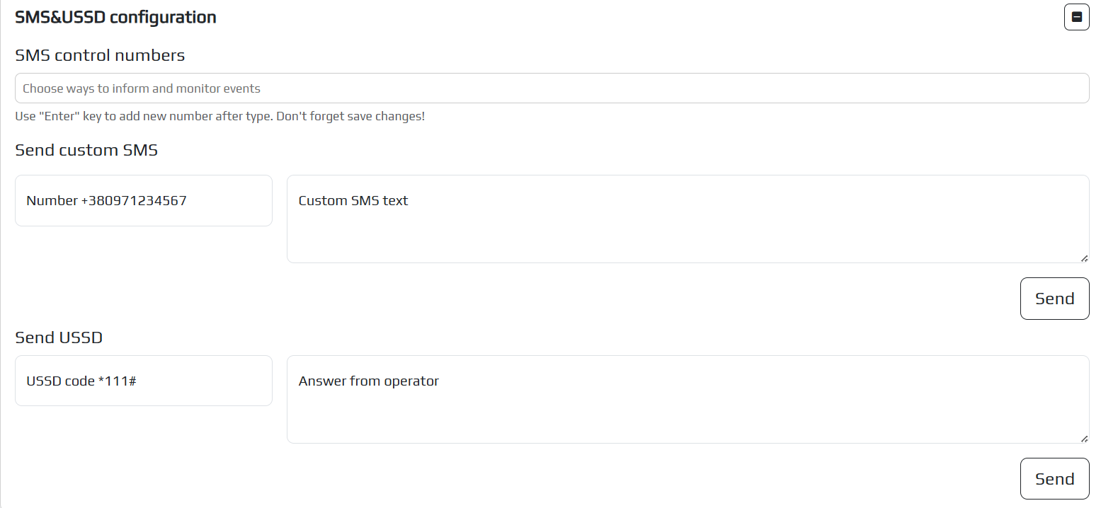
Task: Focus the USSD code *111# field
Action: click(143, 381)
